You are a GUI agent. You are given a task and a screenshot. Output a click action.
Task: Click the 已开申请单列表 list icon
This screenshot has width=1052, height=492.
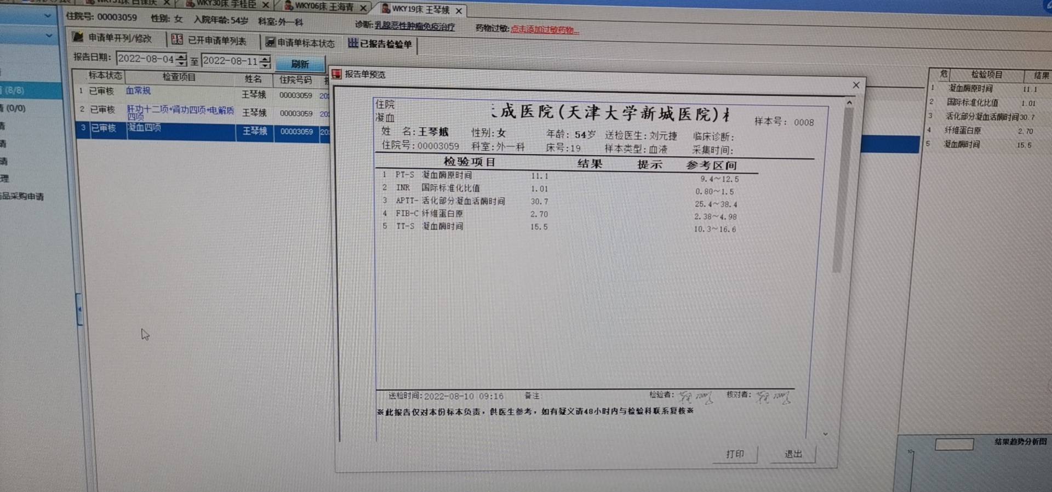click(x=177, y=39)
